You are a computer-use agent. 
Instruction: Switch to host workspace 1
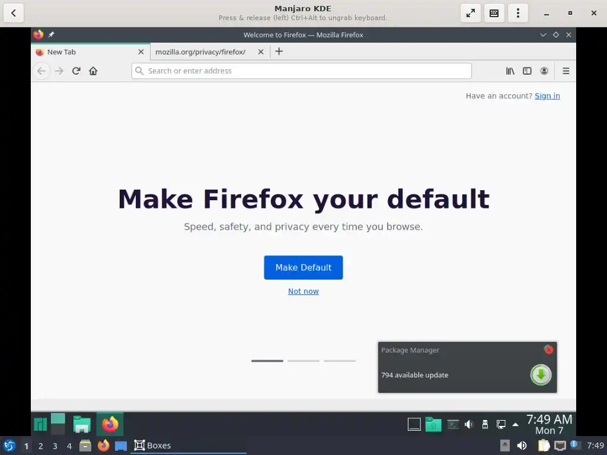(x=26, y=446)
